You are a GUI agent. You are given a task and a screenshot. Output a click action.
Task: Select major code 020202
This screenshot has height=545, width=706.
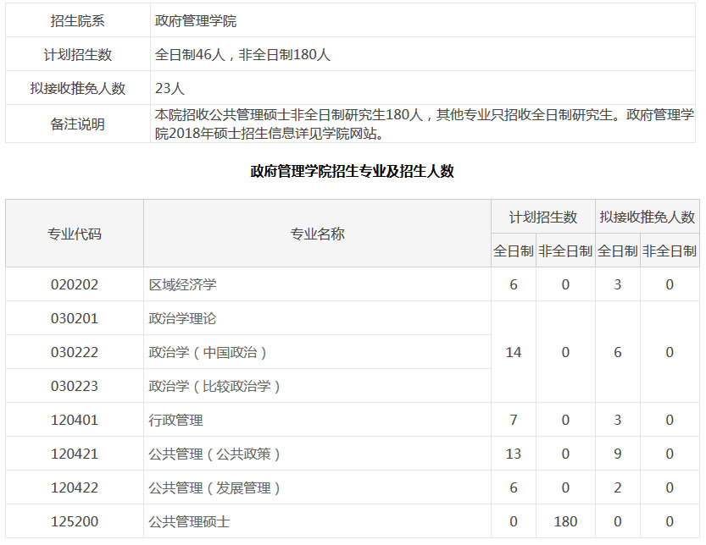point(75,284)
